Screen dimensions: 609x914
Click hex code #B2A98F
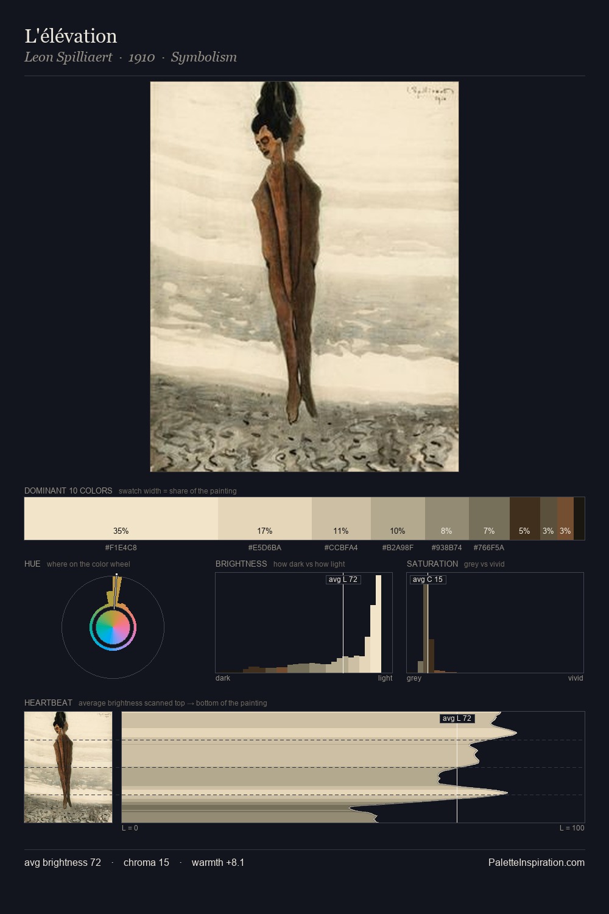coord(398,548)
